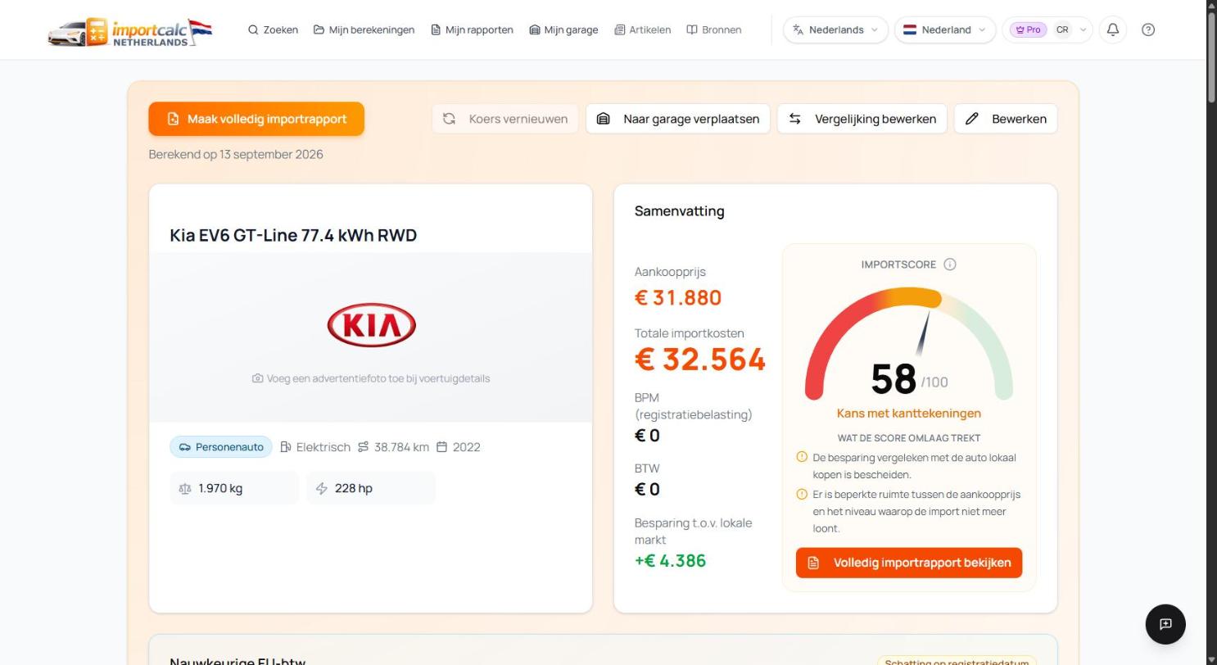The image size is (1217, 665).
Task: Click the importscore gauge needle
Action: (923, 333)
